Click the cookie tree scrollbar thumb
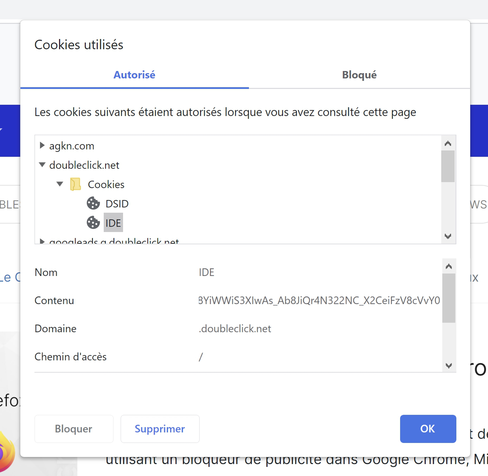 (x=448, y=166)
